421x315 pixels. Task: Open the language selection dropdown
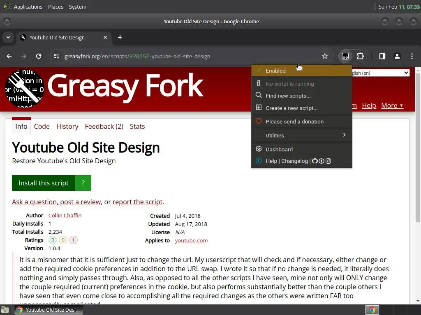point(381,73)
